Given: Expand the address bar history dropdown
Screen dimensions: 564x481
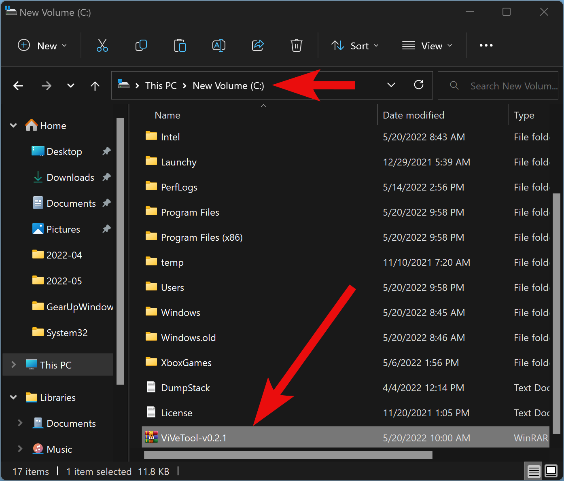Looking at the screenshot, I should pos(391,85).
